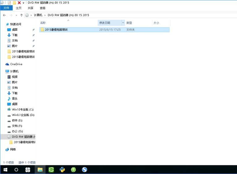Open 图片 under quick access
237x174 pixels.
coord(15,46)
